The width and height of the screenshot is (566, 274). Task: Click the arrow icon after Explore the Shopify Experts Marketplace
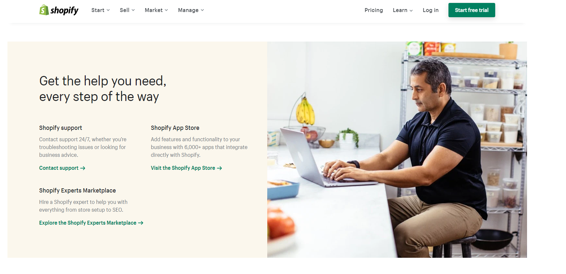[x=141, y=223]
